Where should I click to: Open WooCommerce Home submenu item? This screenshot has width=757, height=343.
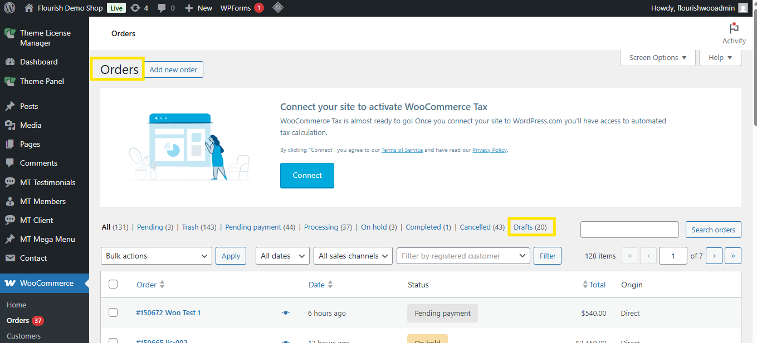point(17,305)
